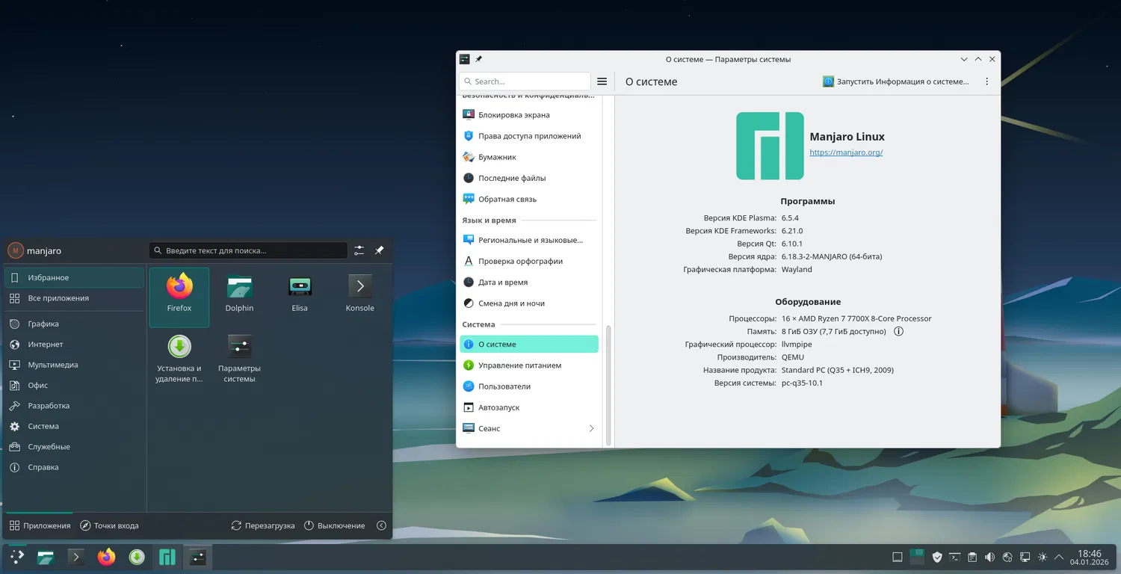Viewport: 1121px width, 574px height.
Task: Open the 'Офис' launcher category
Action: click(74, 386)
